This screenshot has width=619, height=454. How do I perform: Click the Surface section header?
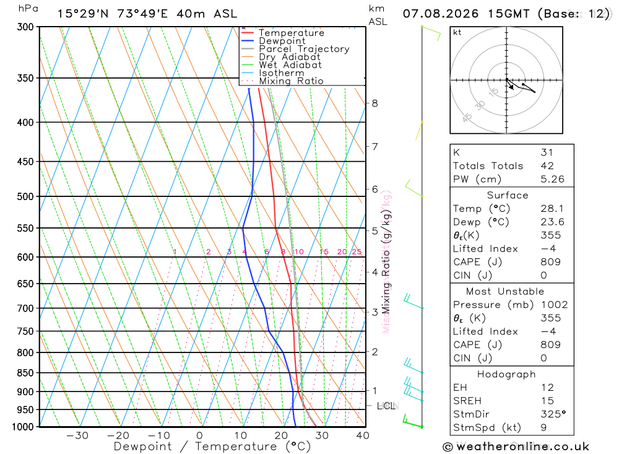(508, 195)
